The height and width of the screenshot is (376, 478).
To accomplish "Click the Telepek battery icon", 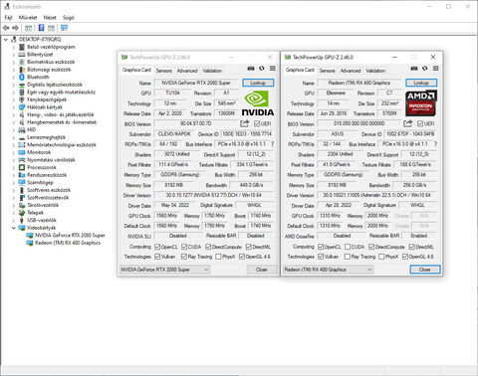I will [x=22, y=213].
